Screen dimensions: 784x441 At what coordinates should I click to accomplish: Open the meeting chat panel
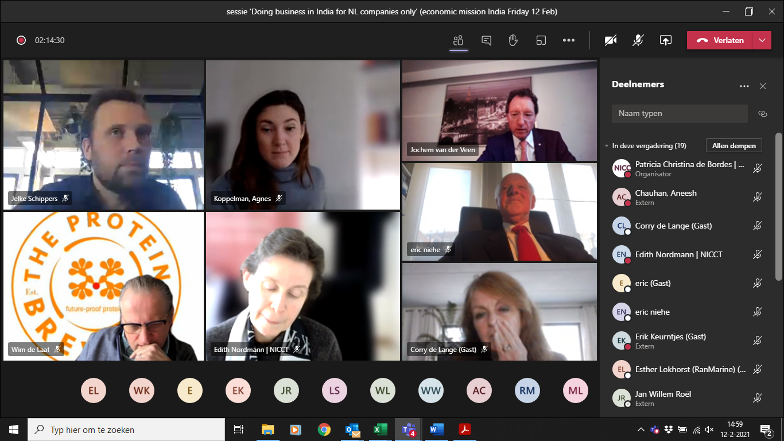[486, 40]
